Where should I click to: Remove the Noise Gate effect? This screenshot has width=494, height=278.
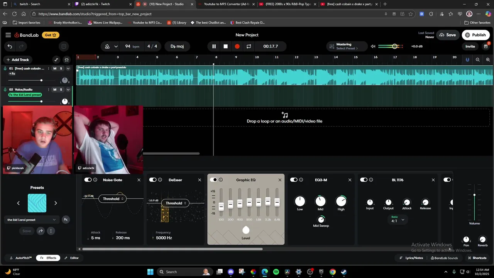(139, 180)
